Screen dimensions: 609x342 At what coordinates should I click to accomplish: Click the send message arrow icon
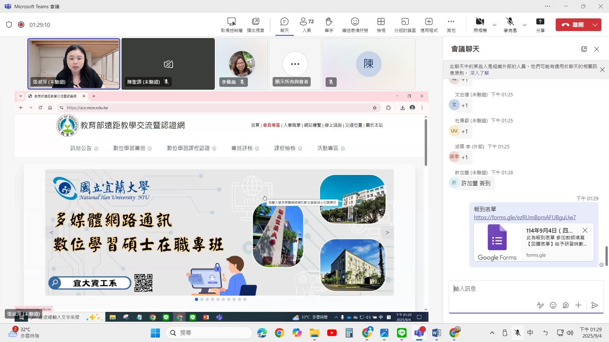[x=594, y=305]
